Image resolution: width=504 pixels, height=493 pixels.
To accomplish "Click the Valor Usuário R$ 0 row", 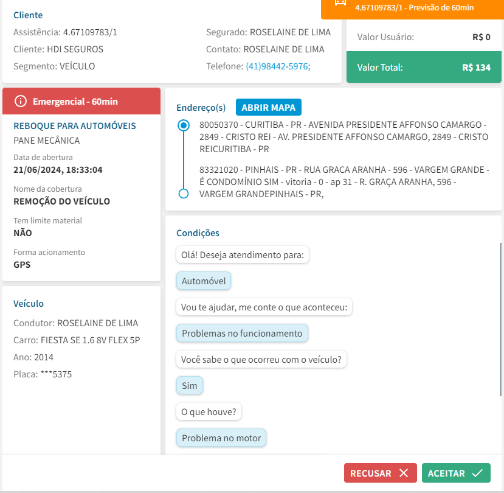I will point(424,37).
